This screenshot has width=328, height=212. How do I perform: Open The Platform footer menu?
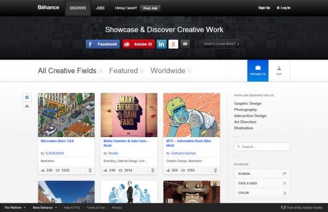pos(15,208)
